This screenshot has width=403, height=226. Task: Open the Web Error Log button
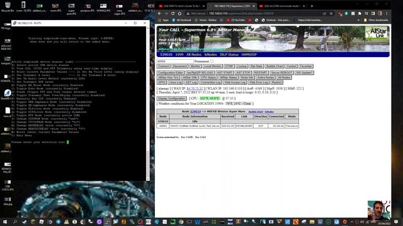tap(259, 82)
